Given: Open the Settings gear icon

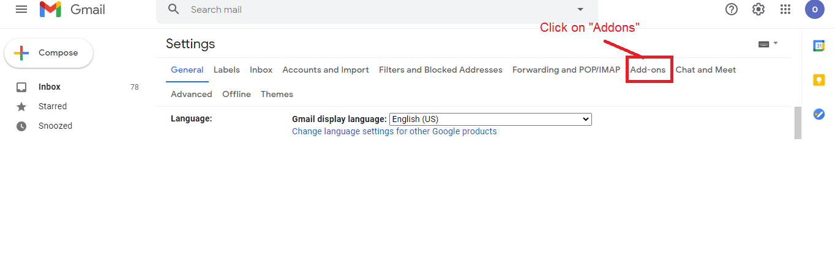Looking at the screenshot, I should point(758,9).
